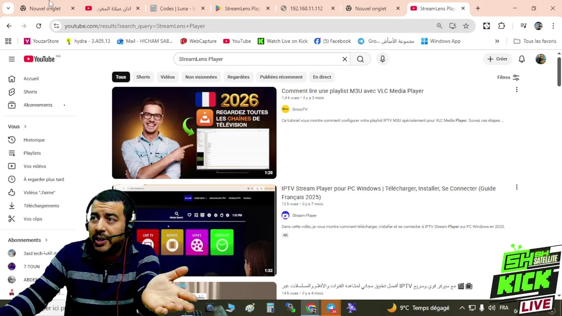This screenshot has width=562, height=316.
Task: Expand the Vous section
Action: [x=18, y=126]
